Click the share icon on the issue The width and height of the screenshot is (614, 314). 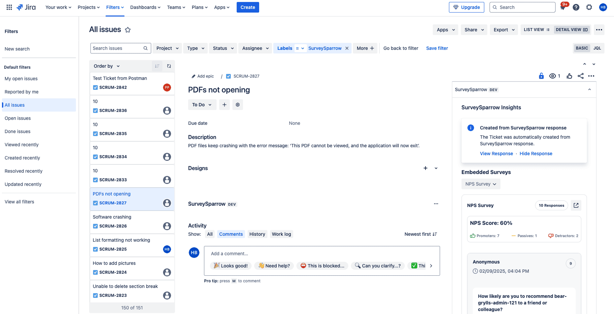580,76
